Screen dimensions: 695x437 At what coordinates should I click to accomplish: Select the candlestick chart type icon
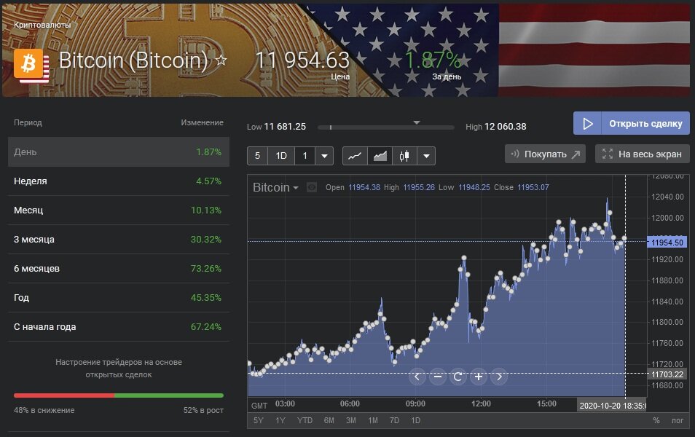click(404, 155)
